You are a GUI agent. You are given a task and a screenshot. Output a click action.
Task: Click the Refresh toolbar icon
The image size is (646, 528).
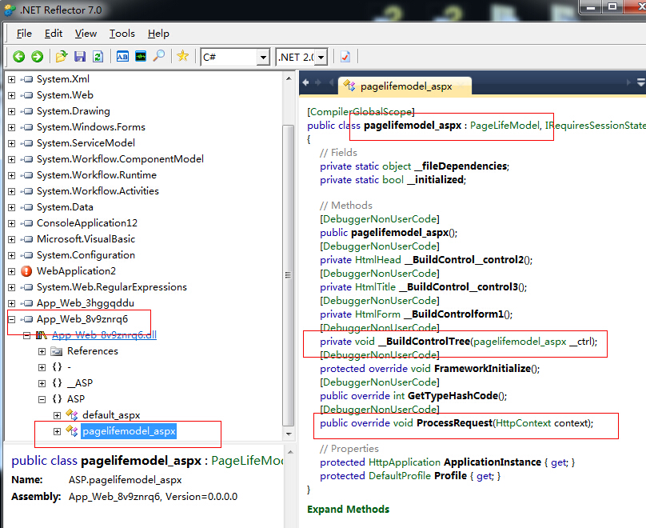pos(98,57)
